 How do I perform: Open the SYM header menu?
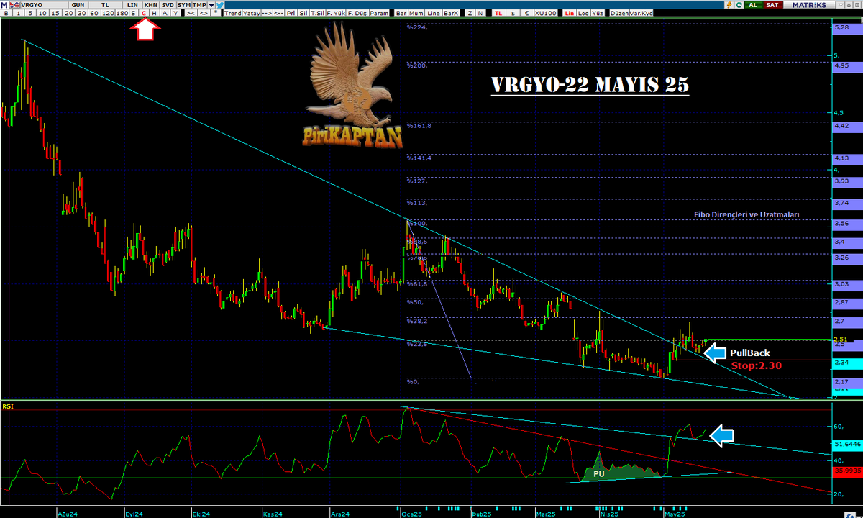(x=184, y=5)
